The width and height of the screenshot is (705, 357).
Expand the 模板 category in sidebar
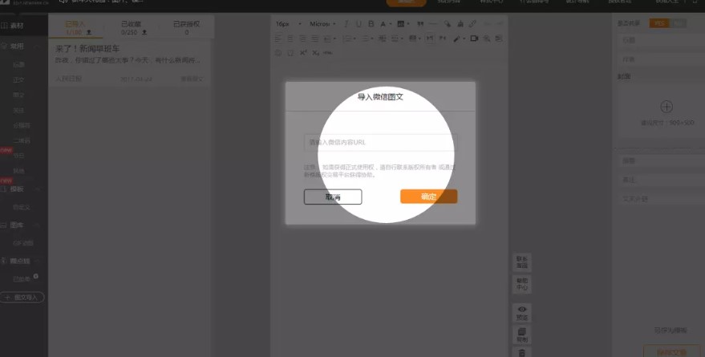coord(14,189)
